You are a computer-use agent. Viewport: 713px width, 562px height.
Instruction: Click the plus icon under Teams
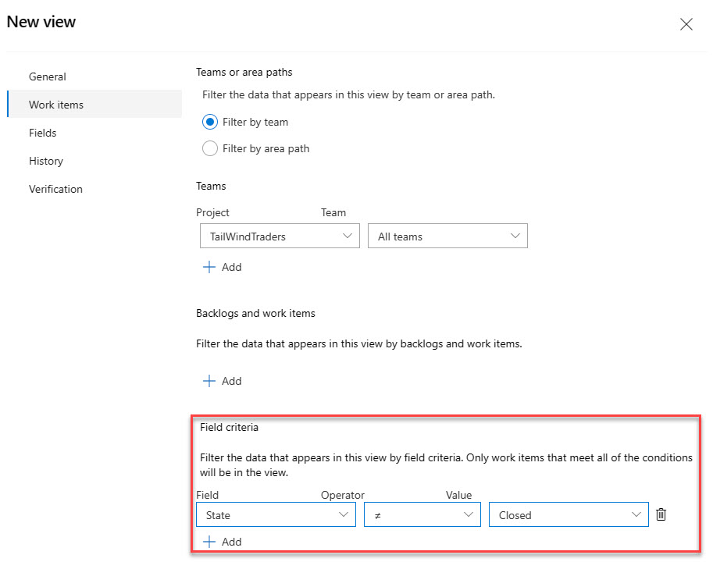(x=209, y=267)
